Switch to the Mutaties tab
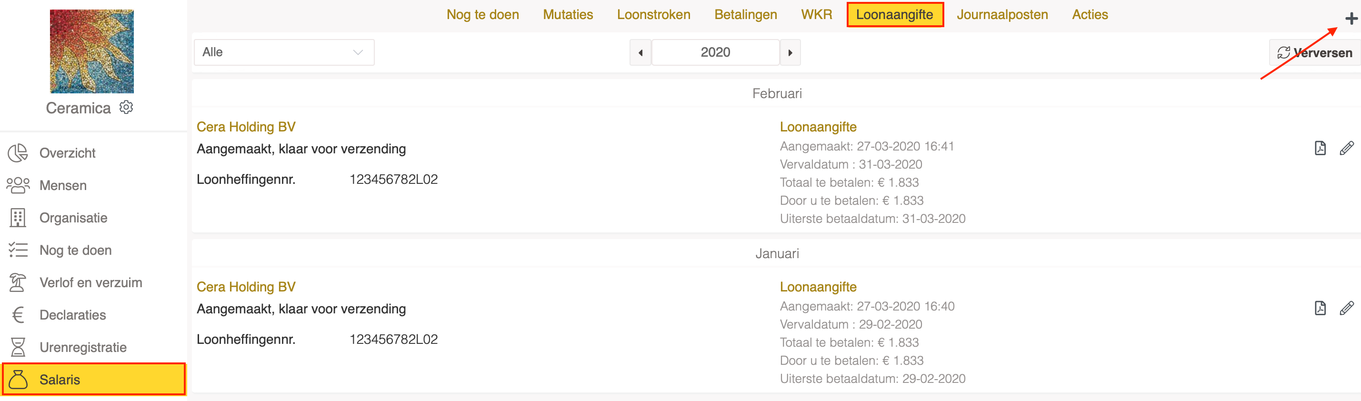Viewport: 1361px width, 401px height. [x=568, y=14]
